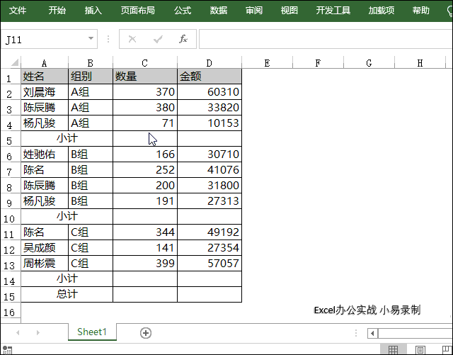Open the 文件 menu tab

pyautogui.click(x=17, y=11)
